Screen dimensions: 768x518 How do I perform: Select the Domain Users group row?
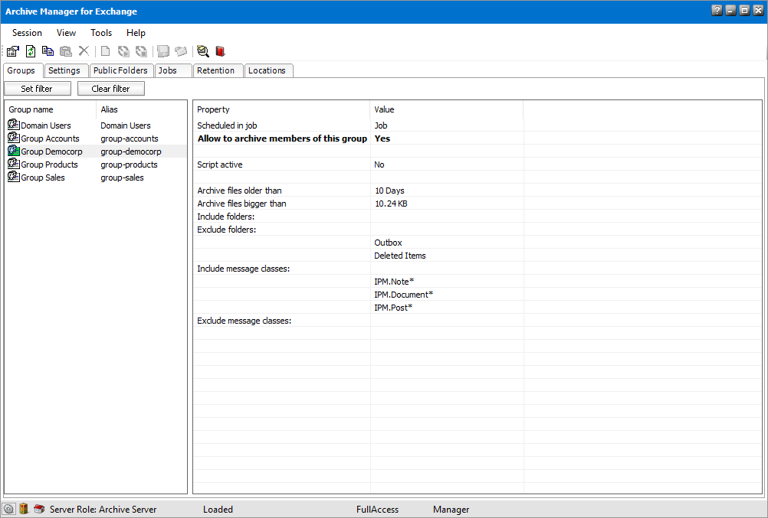[45, 125]
